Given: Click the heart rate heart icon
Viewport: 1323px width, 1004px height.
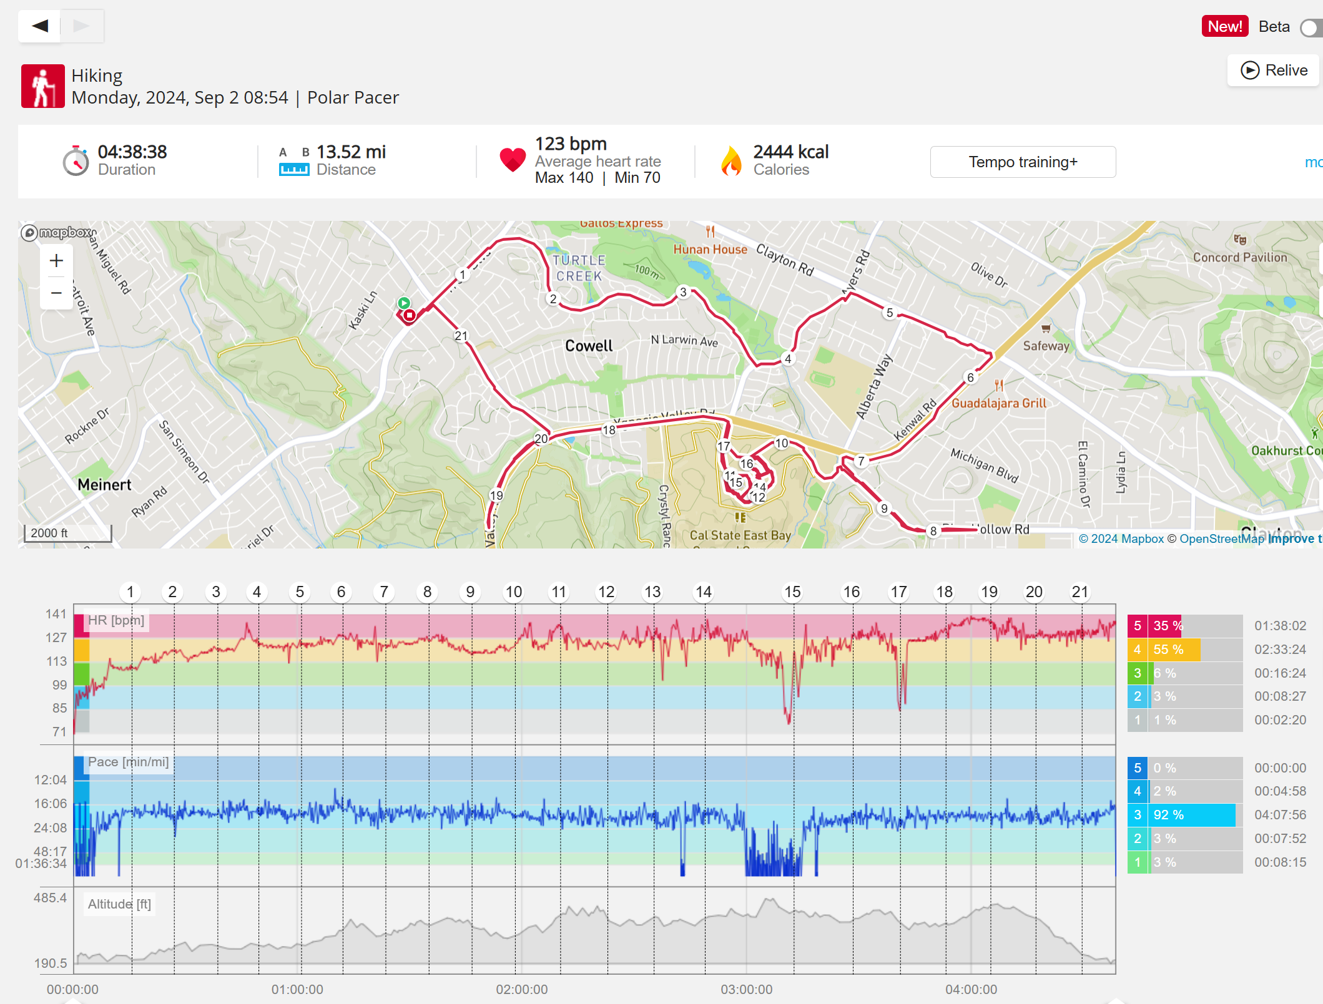Looking at the screenshot, I should point(513,160).
